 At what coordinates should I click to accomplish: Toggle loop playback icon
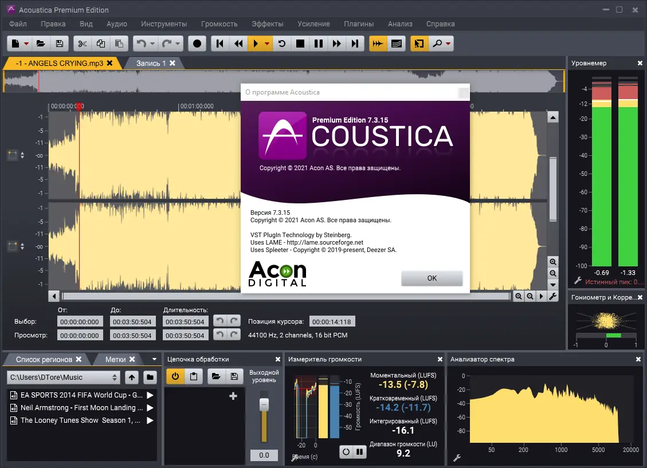282,44
